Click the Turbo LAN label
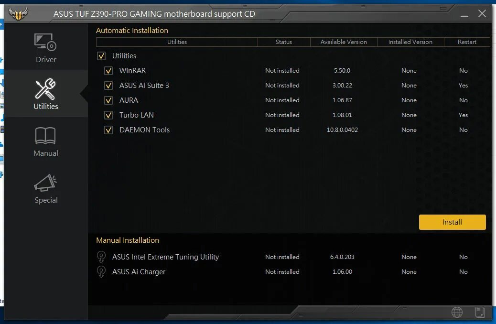 (137, 115)
